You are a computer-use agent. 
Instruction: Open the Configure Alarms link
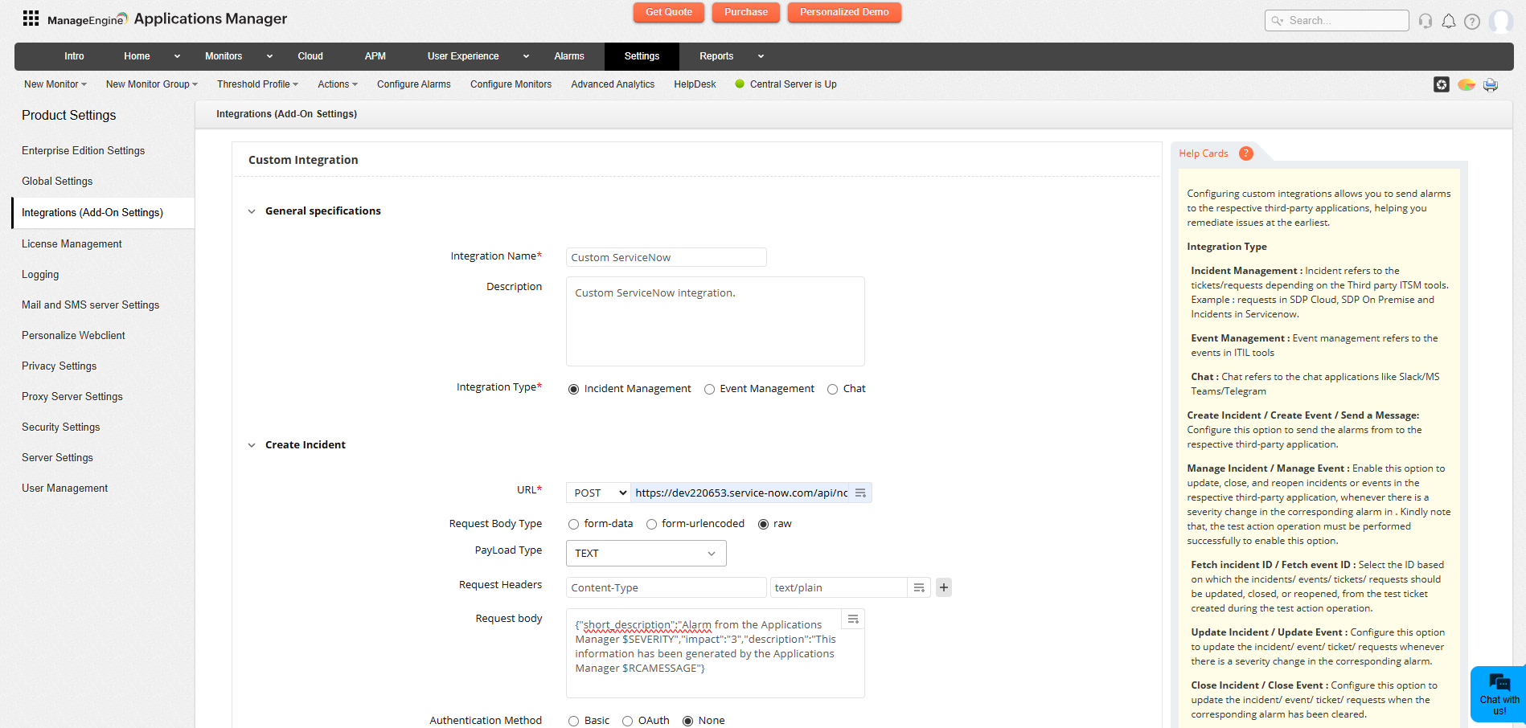point(414,84)
